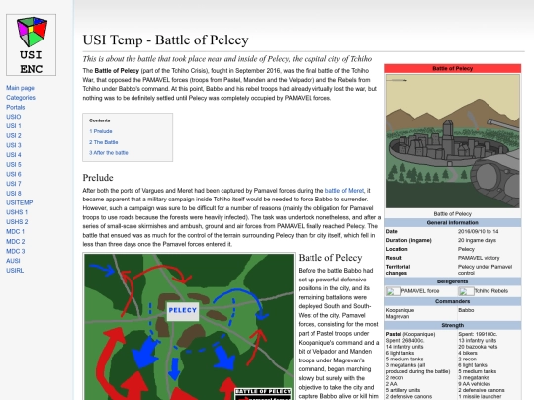
Task: Open the AUSI sidebar link
Action: click(13, 261)
